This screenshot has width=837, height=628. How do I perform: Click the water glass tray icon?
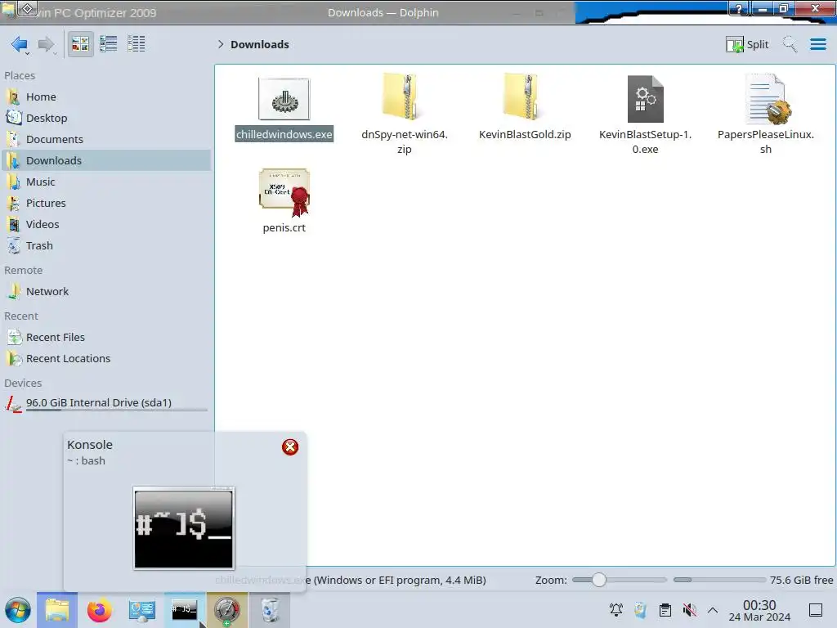tap(641, 610)
